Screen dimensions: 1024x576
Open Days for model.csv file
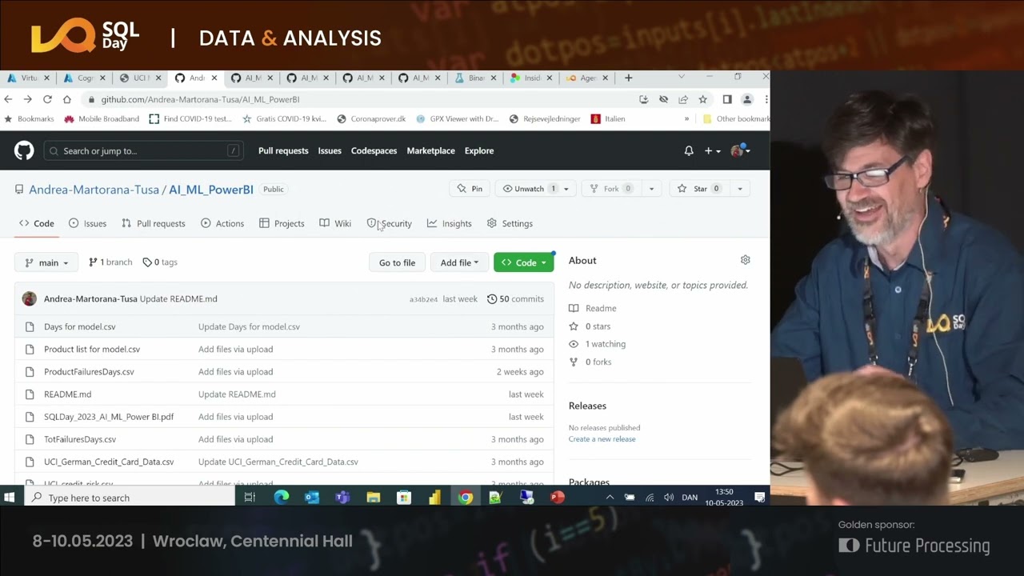(80, 326)
